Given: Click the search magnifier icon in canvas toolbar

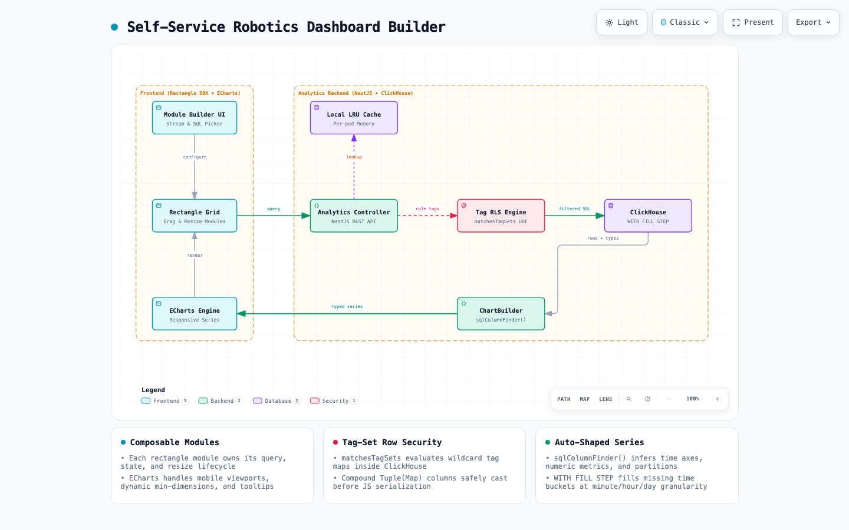Looking at the screenshot, I should pos(628,399).
